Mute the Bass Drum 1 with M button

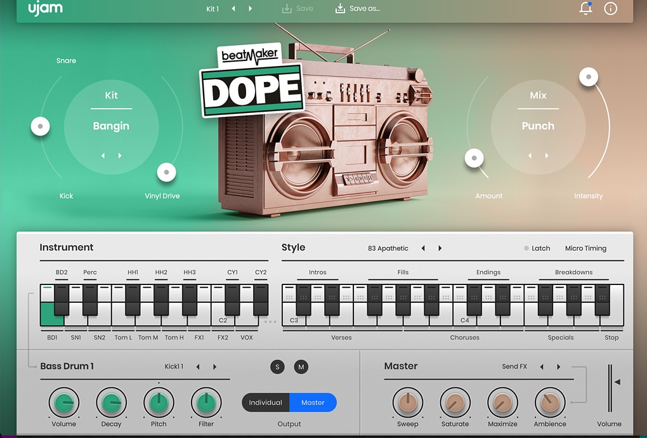[x=301, y=366]
